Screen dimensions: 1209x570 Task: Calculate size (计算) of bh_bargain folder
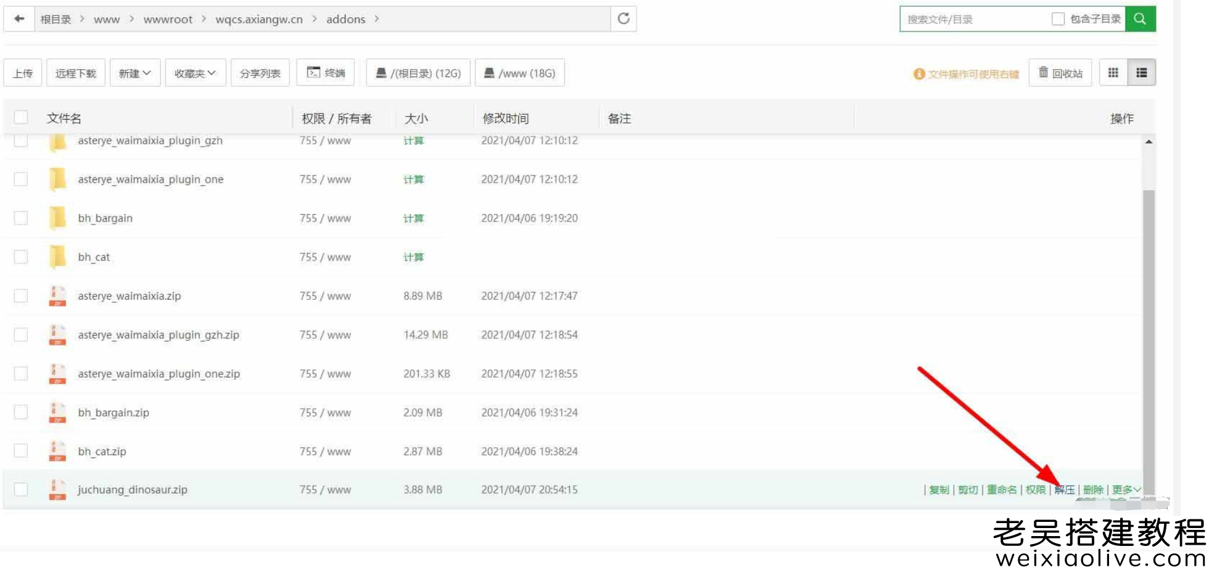point(413,218)
